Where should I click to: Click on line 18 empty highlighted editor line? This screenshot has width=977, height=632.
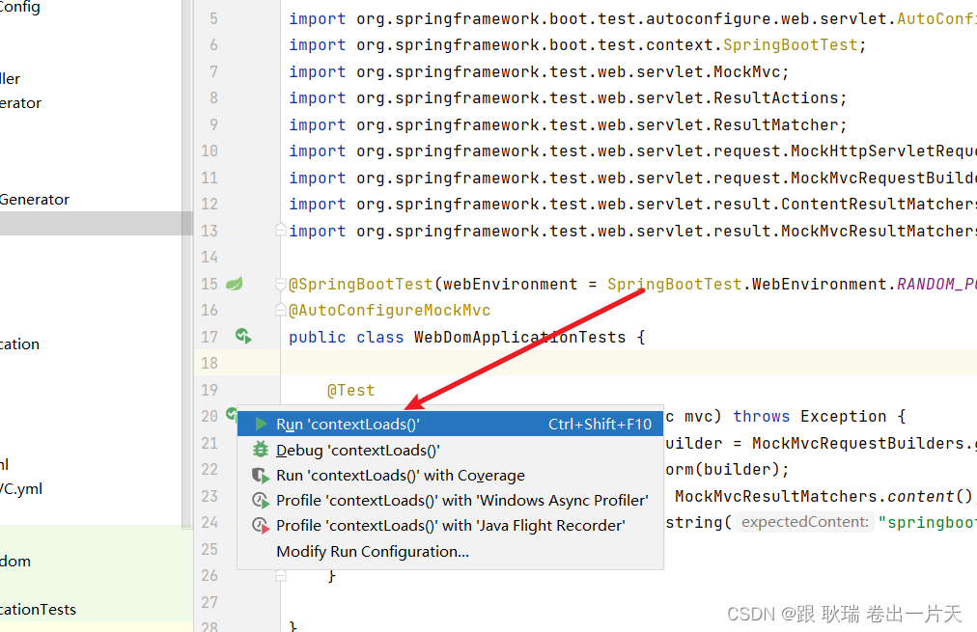coord(628,363)
